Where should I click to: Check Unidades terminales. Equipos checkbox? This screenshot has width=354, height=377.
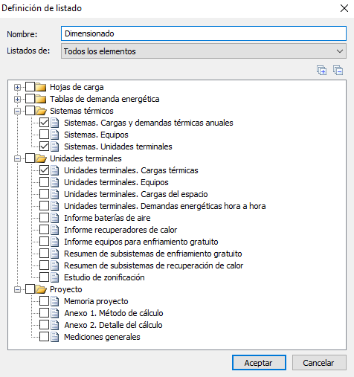tap(44, 182)
